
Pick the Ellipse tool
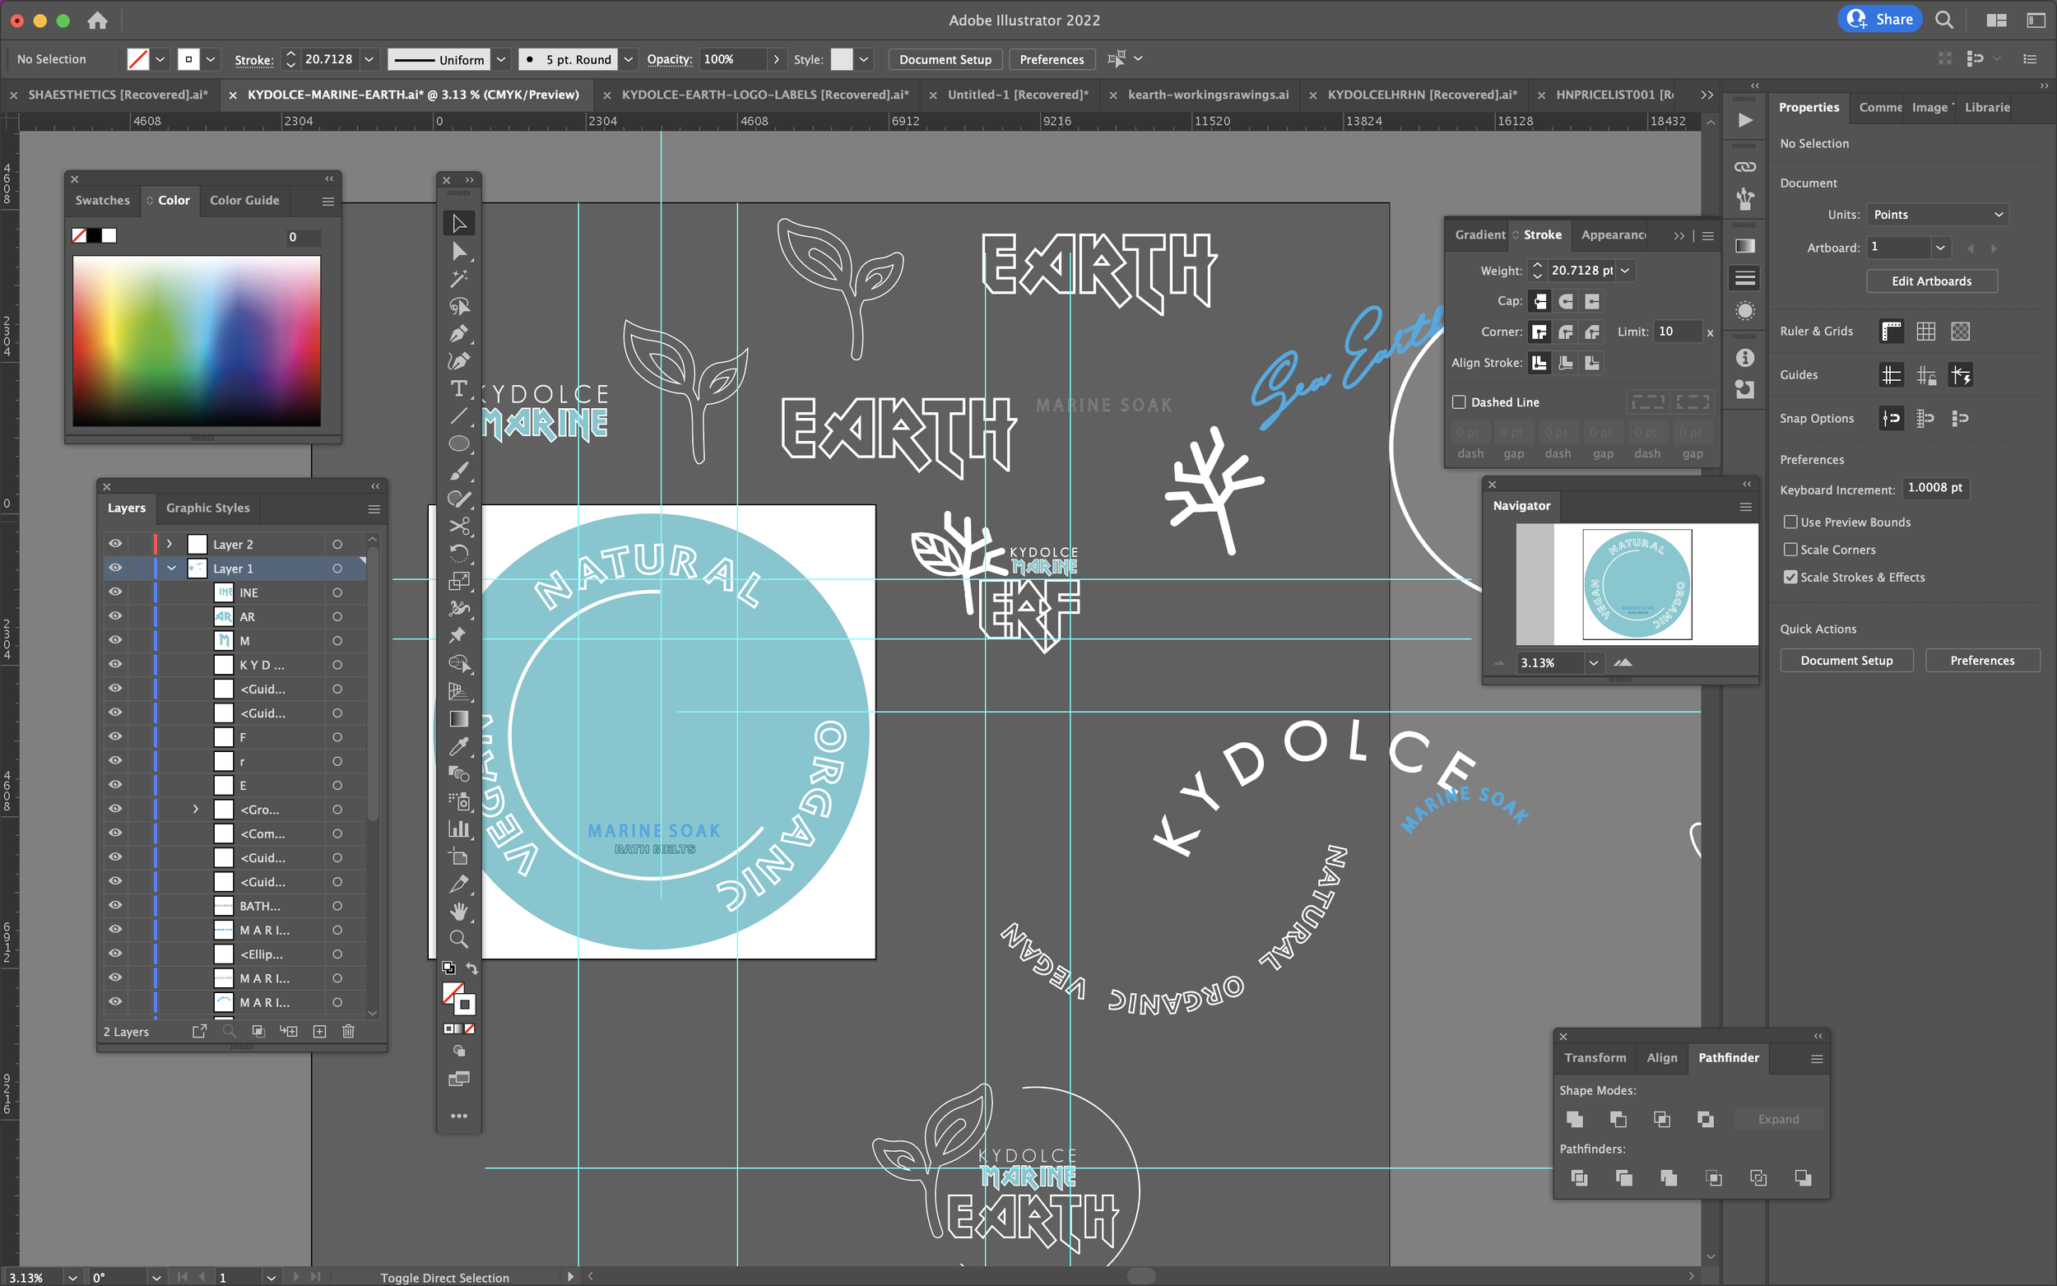[459, 444]
